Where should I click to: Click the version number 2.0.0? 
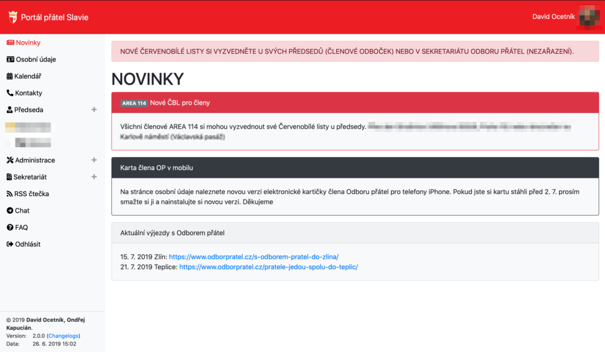38,336
